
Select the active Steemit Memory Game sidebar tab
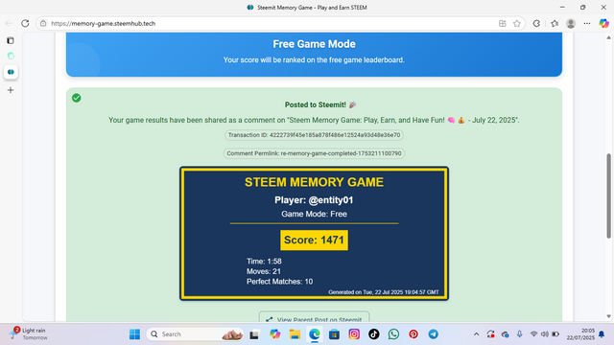pos(11,72)
